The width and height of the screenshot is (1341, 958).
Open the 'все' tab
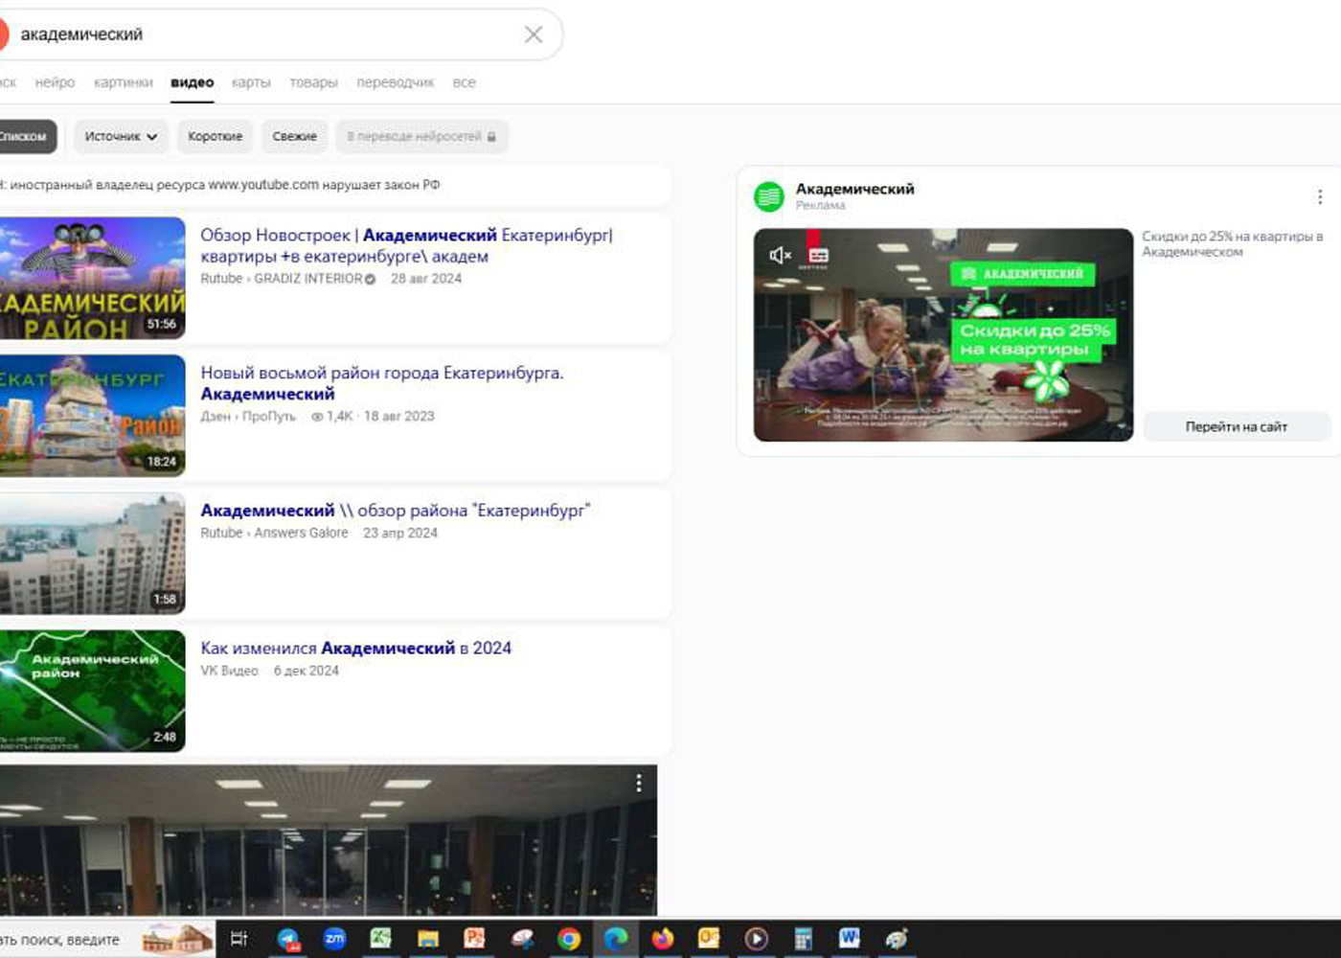click(x=465, y=82)
